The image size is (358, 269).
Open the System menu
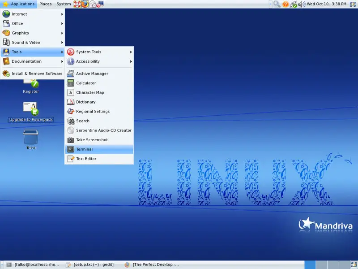click(64, 4)
